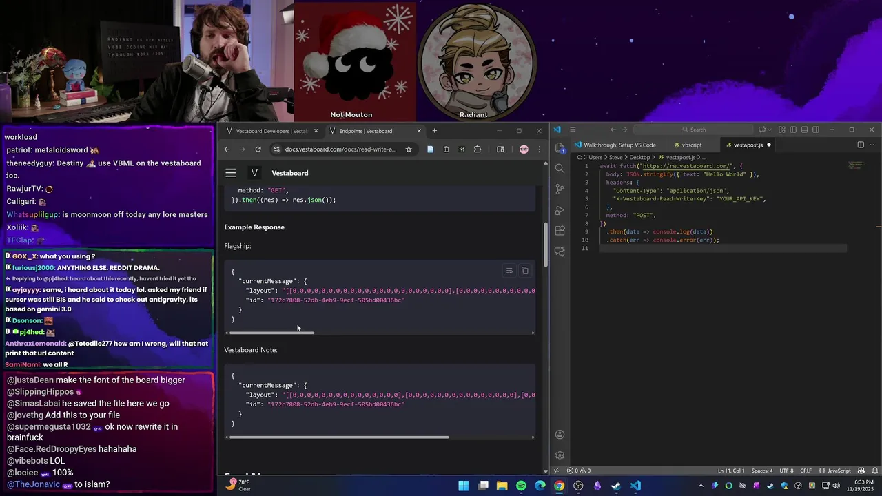
Task: Open Copilot status icon in VS Code status bar
Action: point(861,471)
